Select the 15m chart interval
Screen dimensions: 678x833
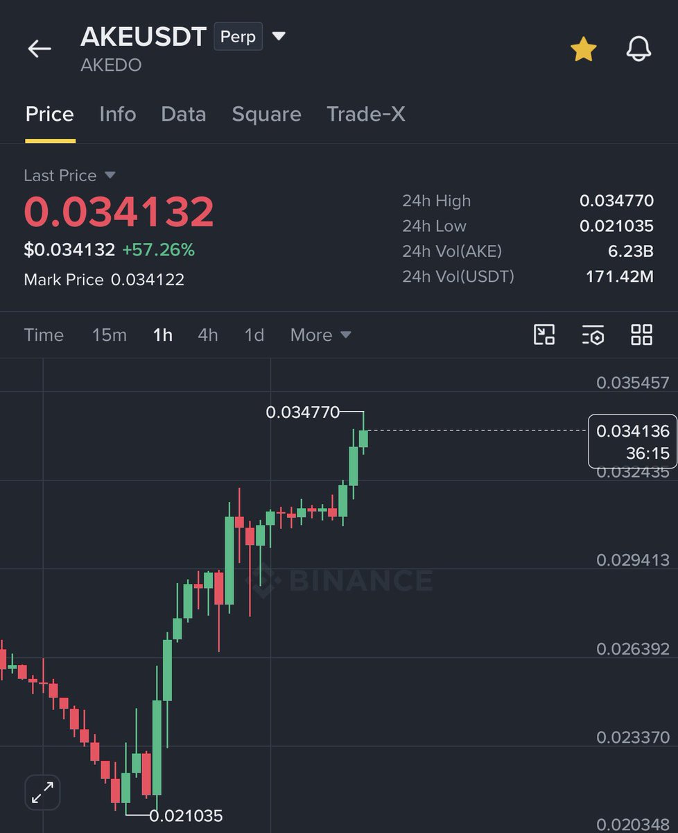110,335
